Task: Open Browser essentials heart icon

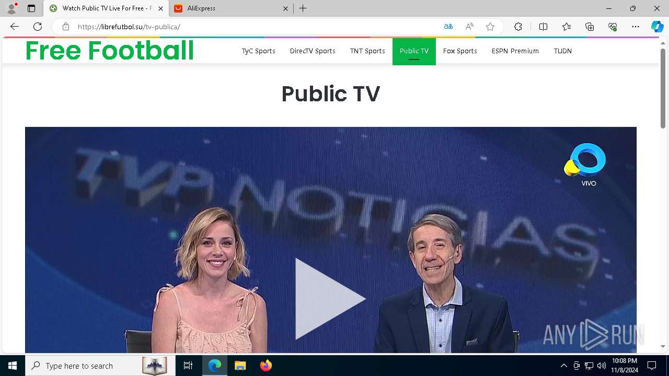Action: (613, 27)
